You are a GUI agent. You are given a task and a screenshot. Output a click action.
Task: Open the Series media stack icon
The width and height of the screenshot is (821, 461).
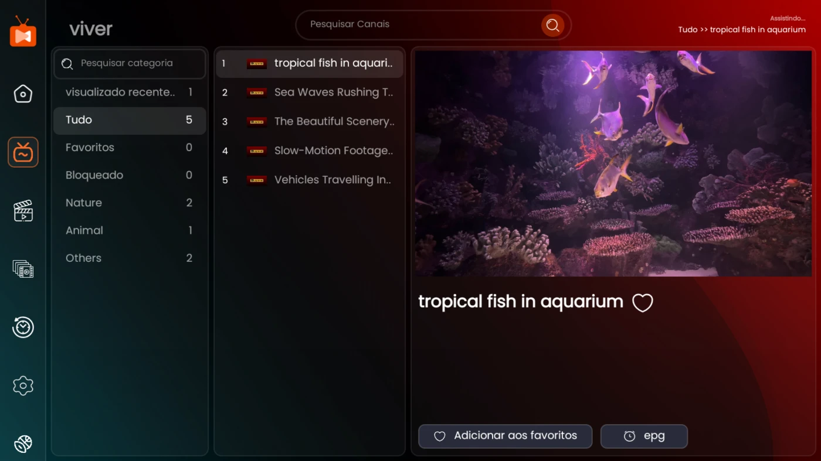coord(23,269)
